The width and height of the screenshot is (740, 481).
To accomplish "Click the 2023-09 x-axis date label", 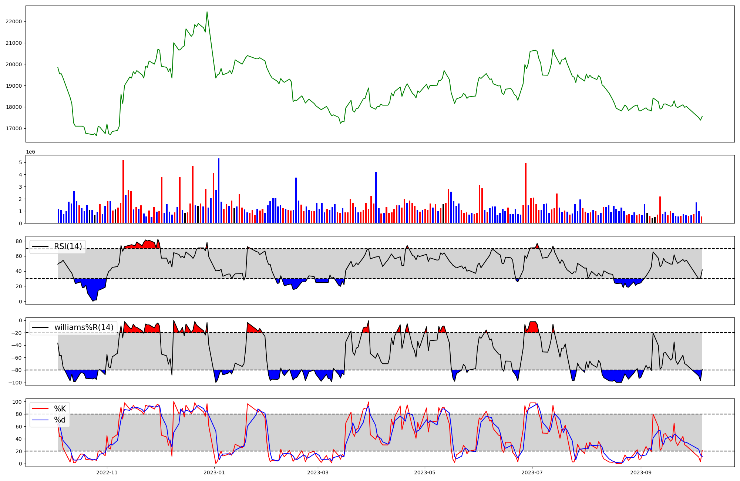I will point(641,472).
